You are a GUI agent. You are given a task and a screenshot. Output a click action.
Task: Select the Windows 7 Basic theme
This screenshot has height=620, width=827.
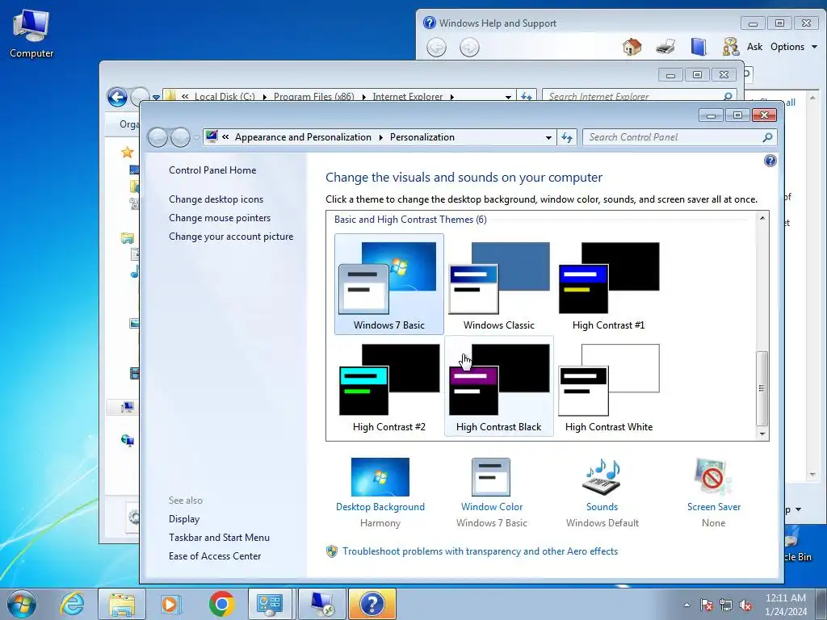coord(388,285)
